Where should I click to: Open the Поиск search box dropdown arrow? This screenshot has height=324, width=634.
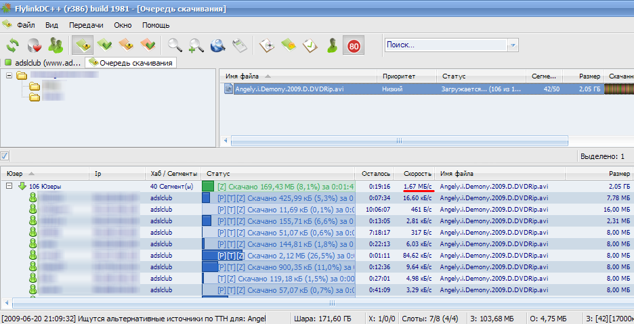(x=513, y=45)
